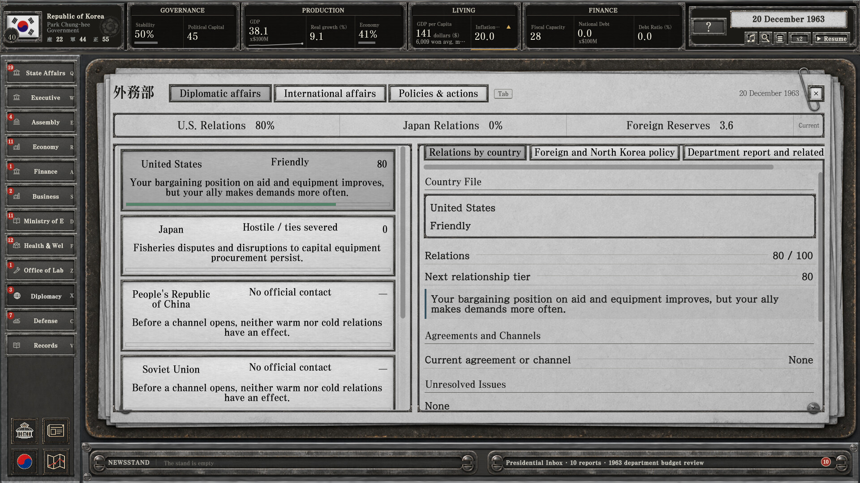Open the Defense department
Viewport: 860px width, 483px height.
(x=41, y=321)
